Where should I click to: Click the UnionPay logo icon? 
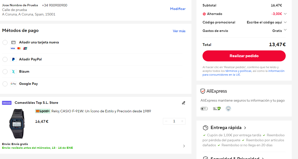[25, 48]
